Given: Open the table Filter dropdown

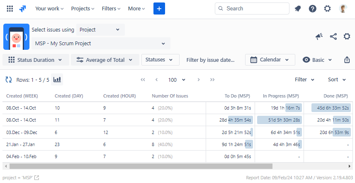Looking at the screenshot, I should (x=304, y=80).
